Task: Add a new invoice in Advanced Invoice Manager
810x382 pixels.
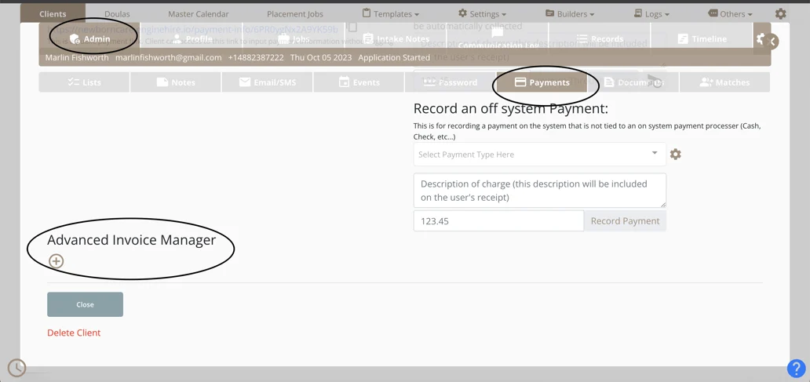Action: coord(56,261)
